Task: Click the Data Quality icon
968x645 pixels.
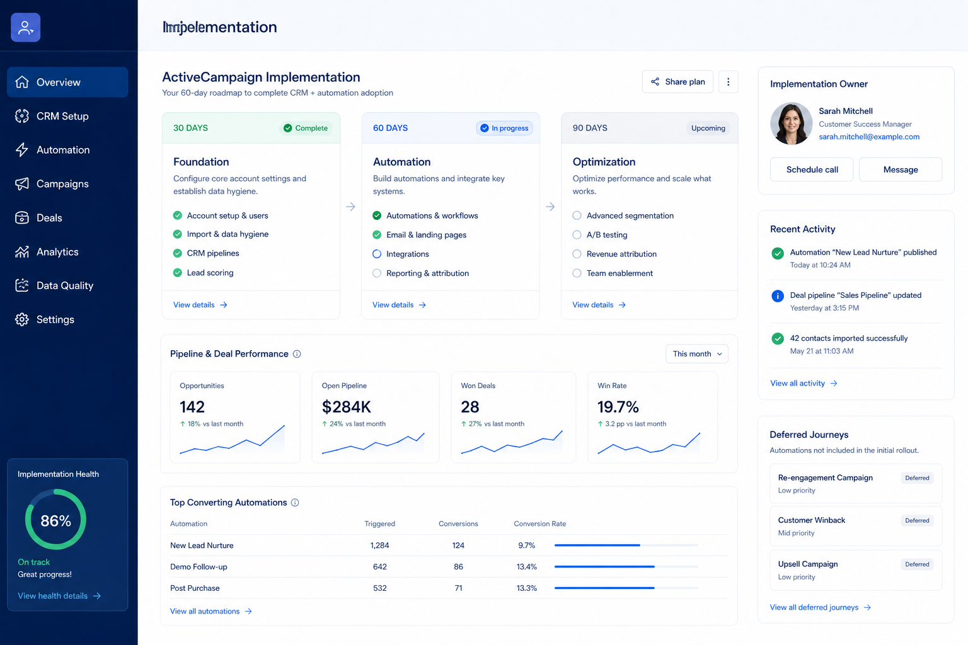Action: click(x=22, y=285)
